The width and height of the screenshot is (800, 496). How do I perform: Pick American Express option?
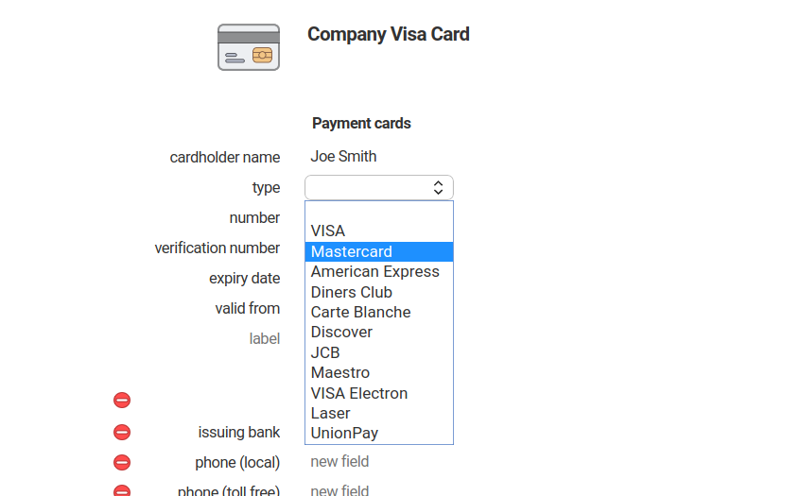coord(374,271)
